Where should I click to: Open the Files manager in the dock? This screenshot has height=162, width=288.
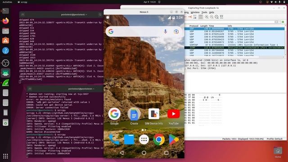(x=5, y=31)
